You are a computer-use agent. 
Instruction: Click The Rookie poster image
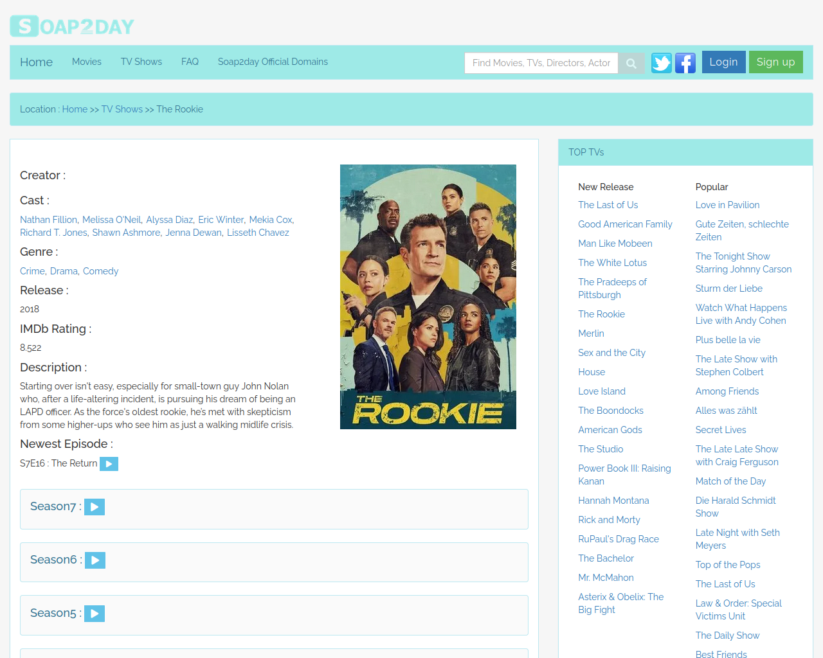[x=428, y=297]
